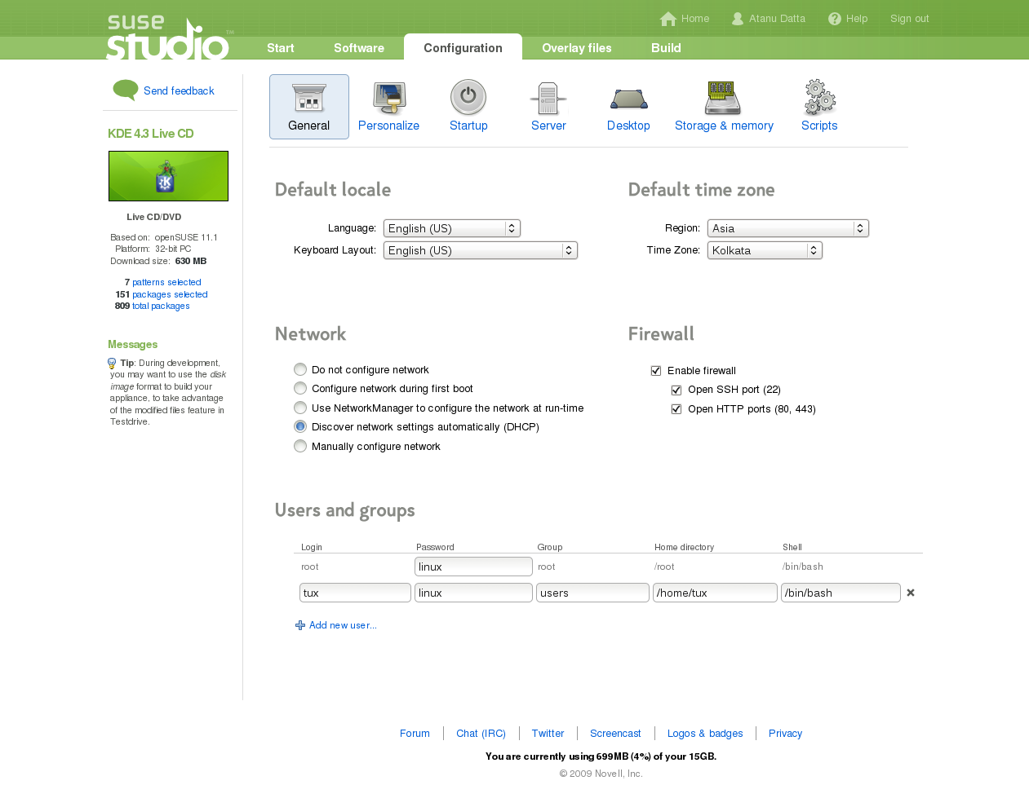The image size is (1029, 785).
Task: Open the Time Zone dropdown showing Kolkata
Action: (x=765, y=250)
